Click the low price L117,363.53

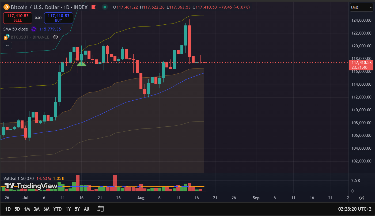click(x=179, y=7)
